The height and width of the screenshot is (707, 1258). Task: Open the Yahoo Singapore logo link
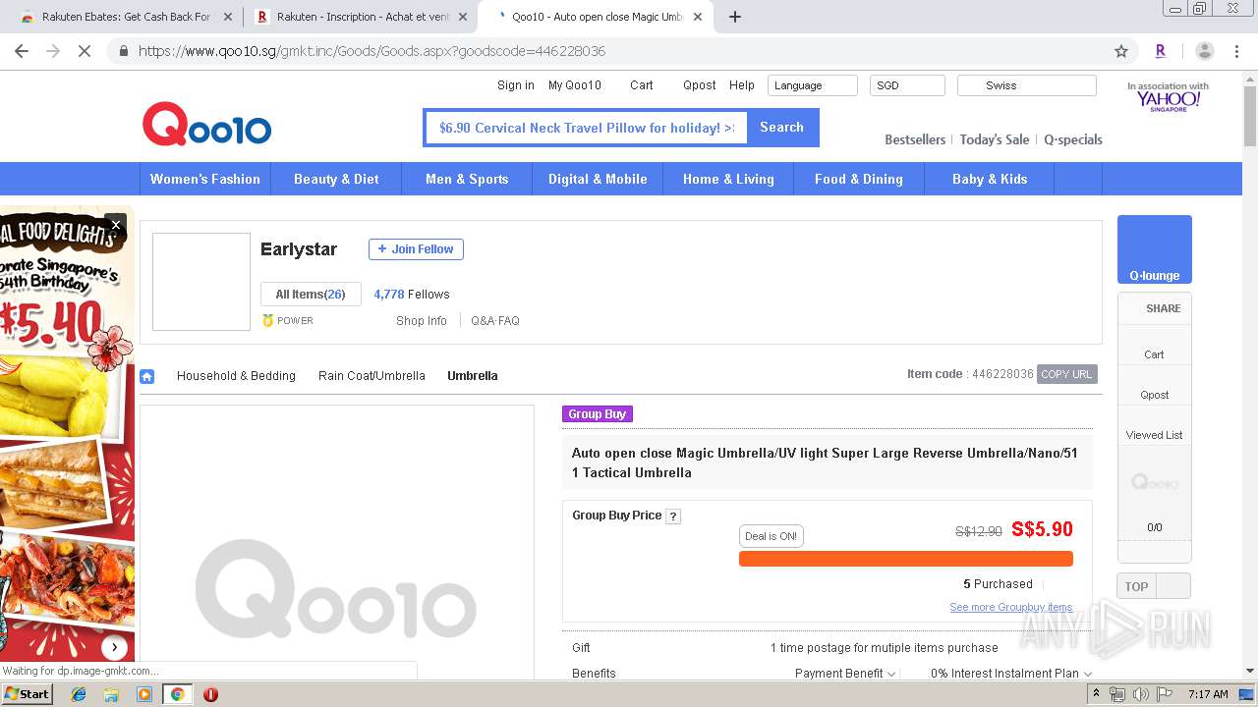[1168, 97]
